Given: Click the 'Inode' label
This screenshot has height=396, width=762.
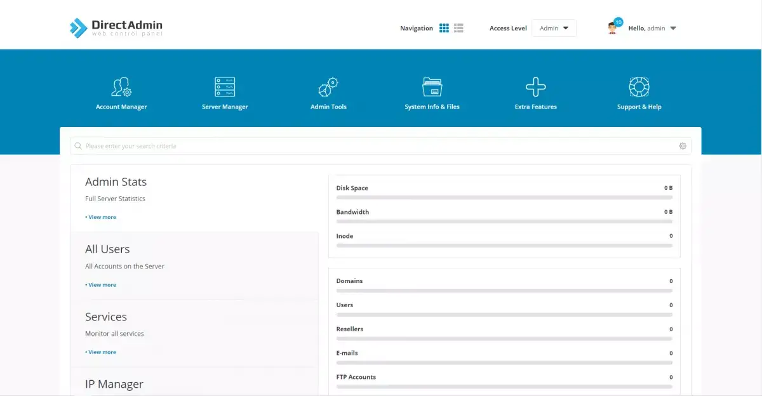Looking at the screenshot, I should point(345,236).
